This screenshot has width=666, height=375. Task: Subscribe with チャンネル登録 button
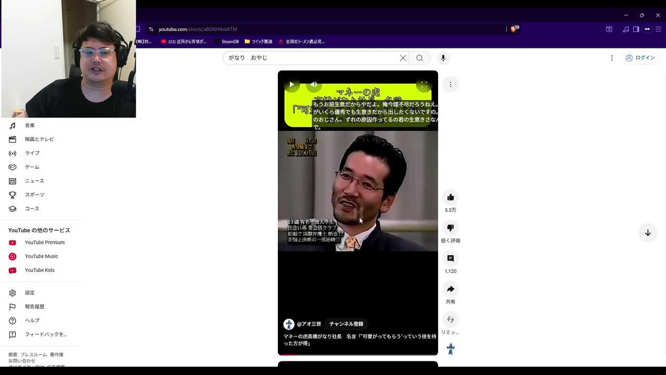(347, 324)
